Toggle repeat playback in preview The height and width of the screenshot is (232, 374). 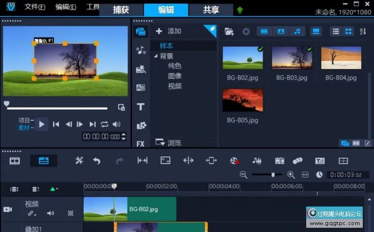(104, 124)
